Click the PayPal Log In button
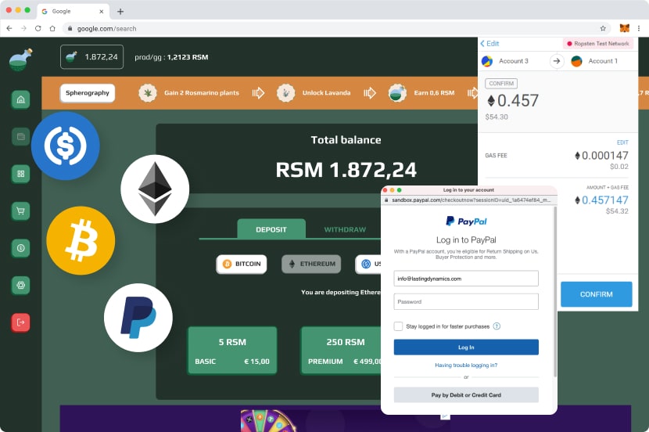Viewport: 649px width, 432px height. click(x=466, y=347)
